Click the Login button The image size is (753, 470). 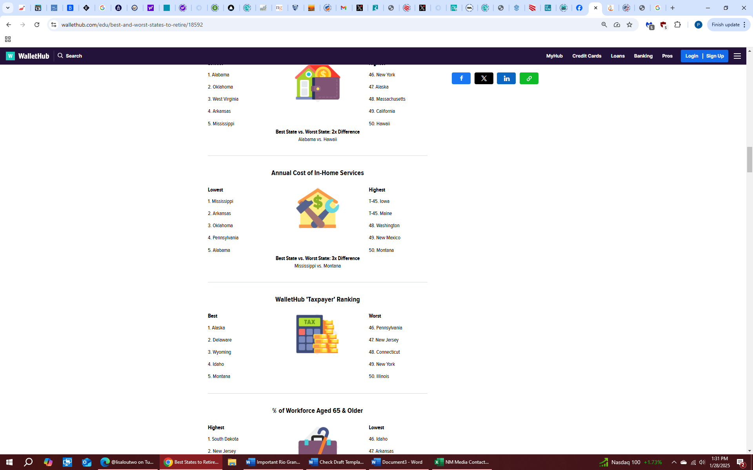(691, 56)
